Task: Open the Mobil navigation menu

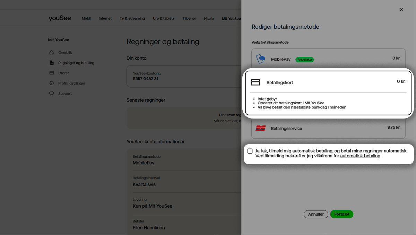Action: (x=86, y=18)
